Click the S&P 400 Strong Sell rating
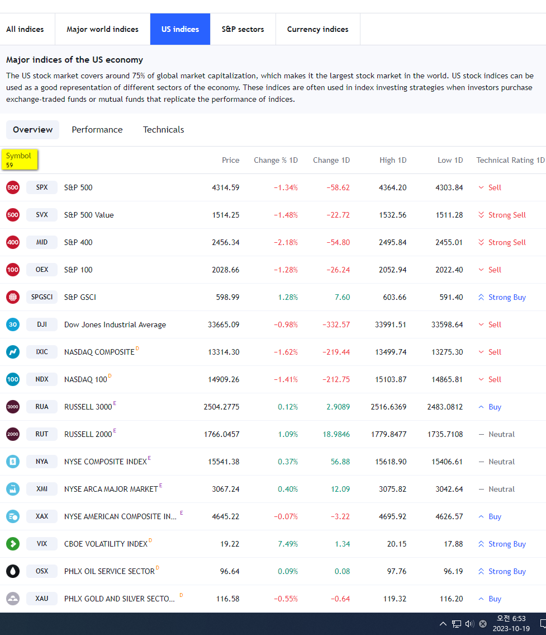 [x=502, y=243]
